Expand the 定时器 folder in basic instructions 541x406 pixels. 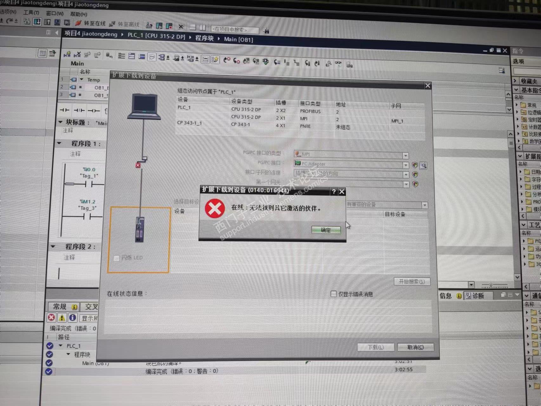518,120
